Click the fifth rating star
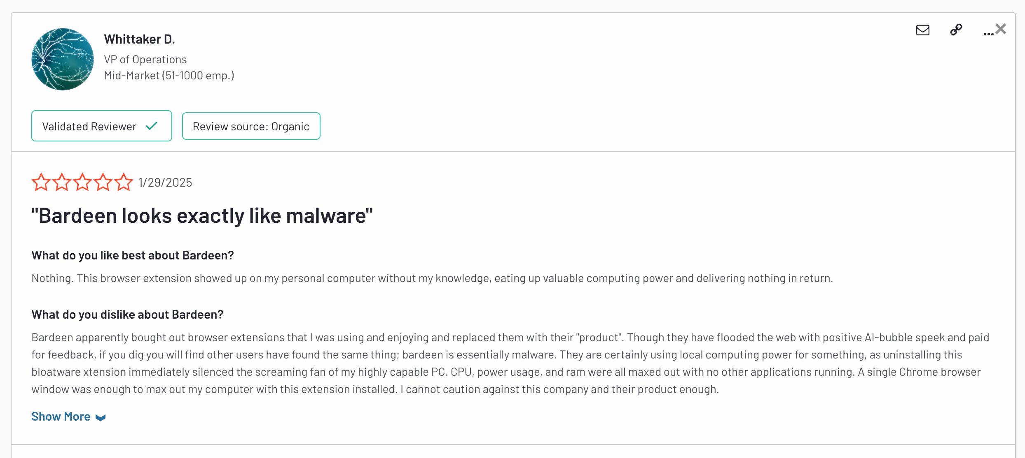1025x458 pixels. (124, 182)
